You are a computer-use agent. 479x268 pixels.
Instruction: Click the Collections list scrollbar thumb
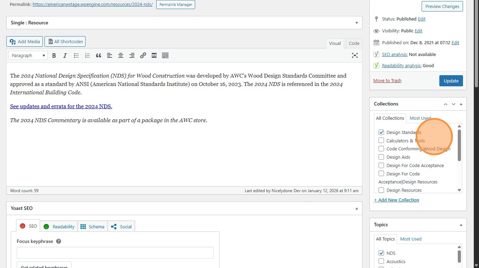click(459, 145)
